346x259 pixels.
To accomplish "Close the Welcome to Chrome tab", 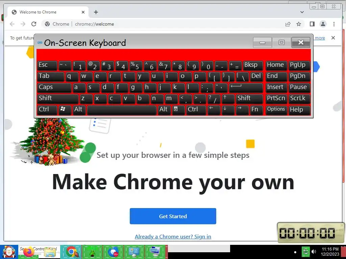I will pyautogui.click(x=83, y=12).
